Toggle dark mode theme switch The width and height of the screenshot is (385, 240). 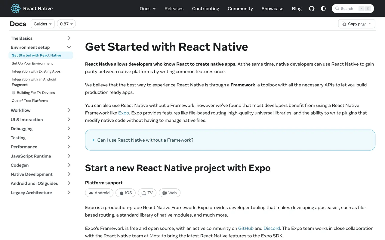[x=323, y=8]
